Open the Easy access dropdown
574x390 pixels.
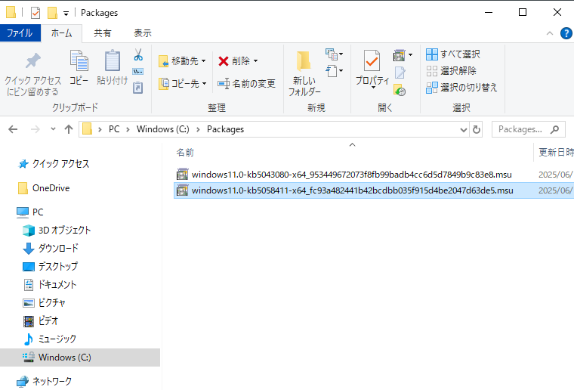point(334,71)
